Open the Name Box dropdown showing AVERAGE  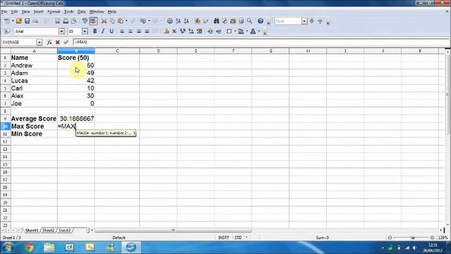click(x=39, y=42)
